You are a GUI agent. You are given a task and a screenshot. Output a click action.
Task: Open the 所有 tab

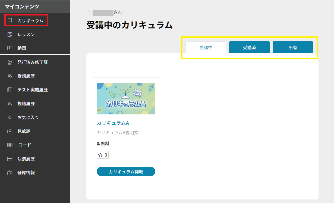tap(293, 48)
